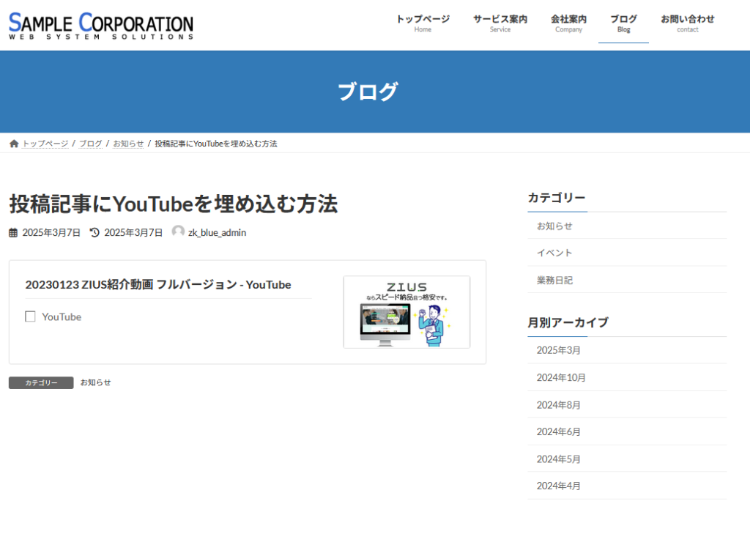Click the カテゴリー sidebar heading

[x=557, y=198]
